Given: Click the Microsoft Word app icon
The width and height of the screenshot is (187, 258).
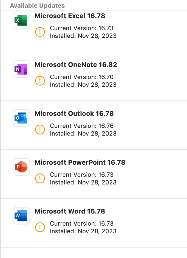Looking at the screenshot, I should (21, 215).
